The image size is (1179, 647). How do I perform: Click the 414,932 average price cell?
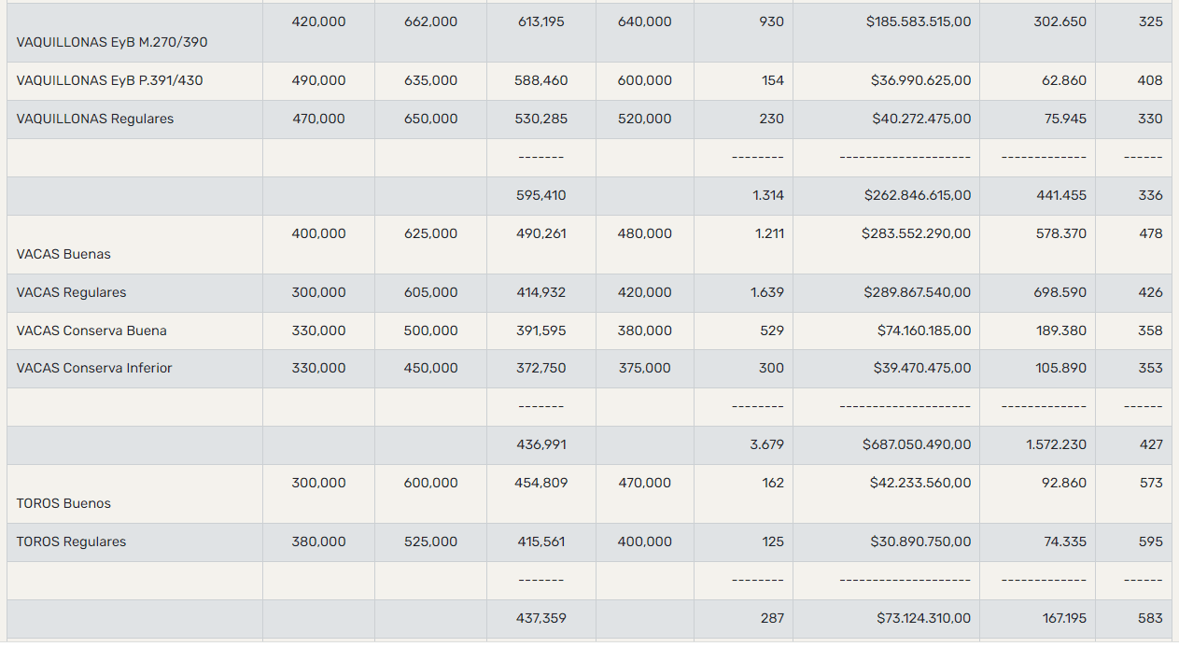(540, 293)
